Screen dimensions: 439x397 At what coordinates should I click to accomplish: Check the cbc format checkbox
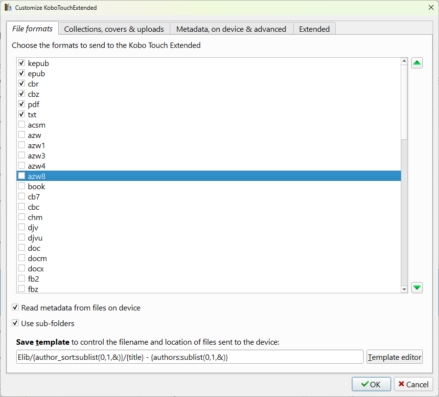tap(22, 207)
